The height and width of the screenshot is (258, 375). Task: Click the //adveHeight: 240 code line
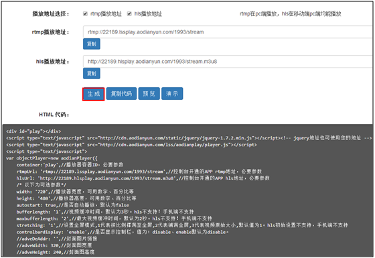click(x=56, y=252)
